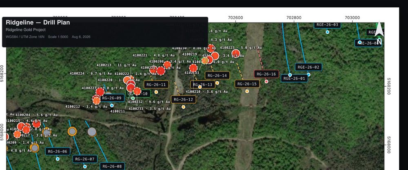Select the RG-26-09 label
The image size is (408, 170).
pyautogui.click(x=112, y=98)
